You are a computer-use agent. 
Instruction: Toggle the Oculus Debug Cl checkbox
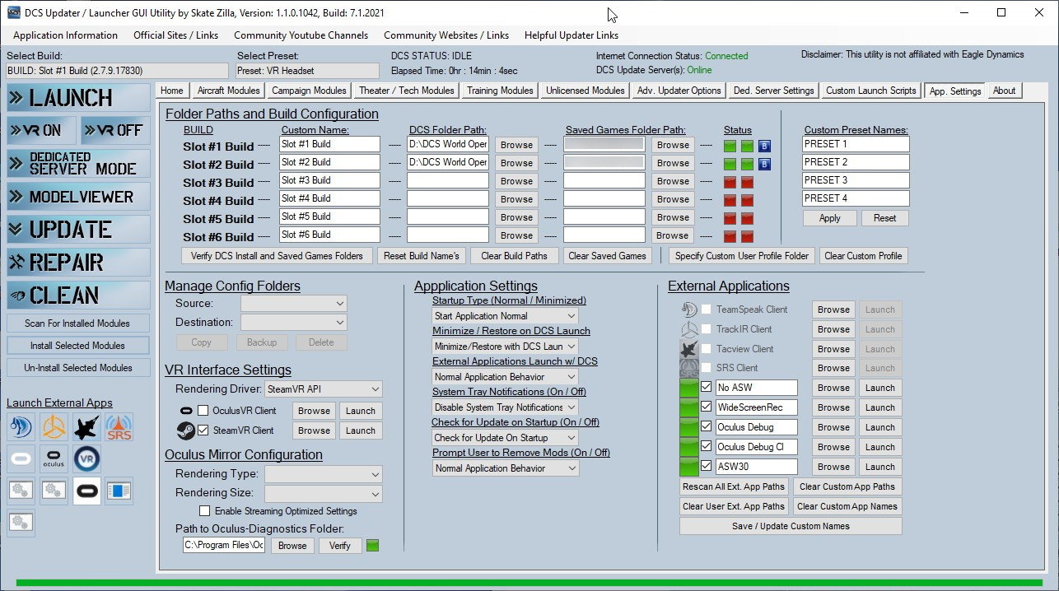706,447
